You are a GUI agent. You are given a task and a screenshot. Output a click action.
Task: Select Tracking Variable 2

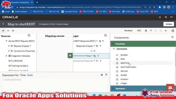[20, 66]
